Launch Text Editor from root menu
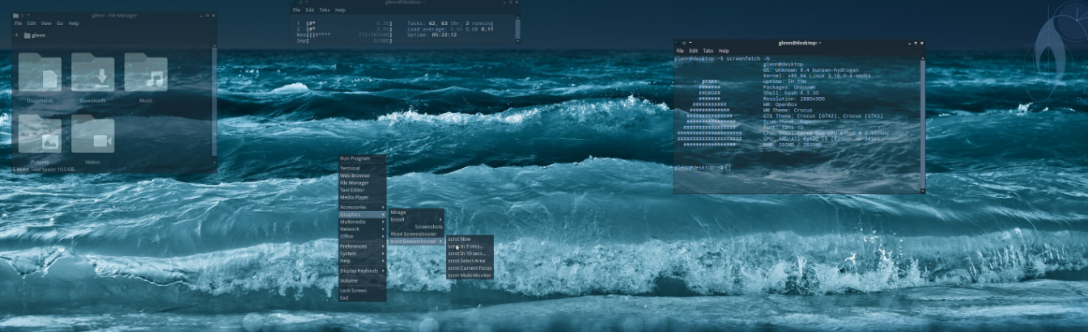The width and height of the screenshot is (1088, 332). 362,190
